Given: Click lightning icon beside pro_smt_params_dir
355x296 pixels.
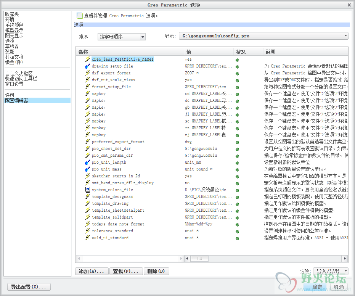Looking at the screenshot, I should [88, 155].
